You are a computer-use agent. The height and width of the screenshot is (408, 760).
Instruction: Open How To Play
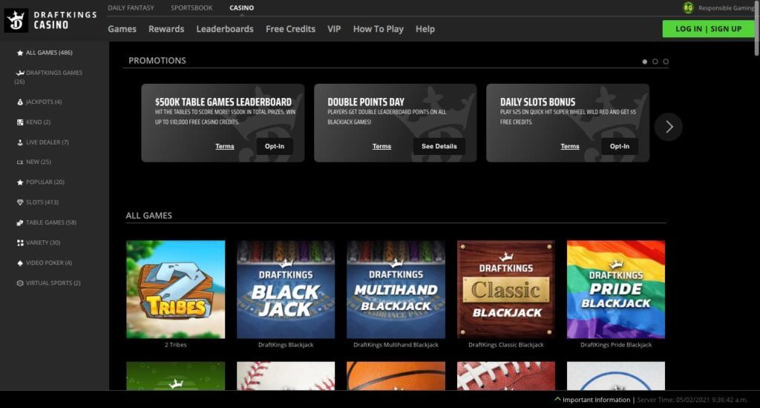(378, 29)
